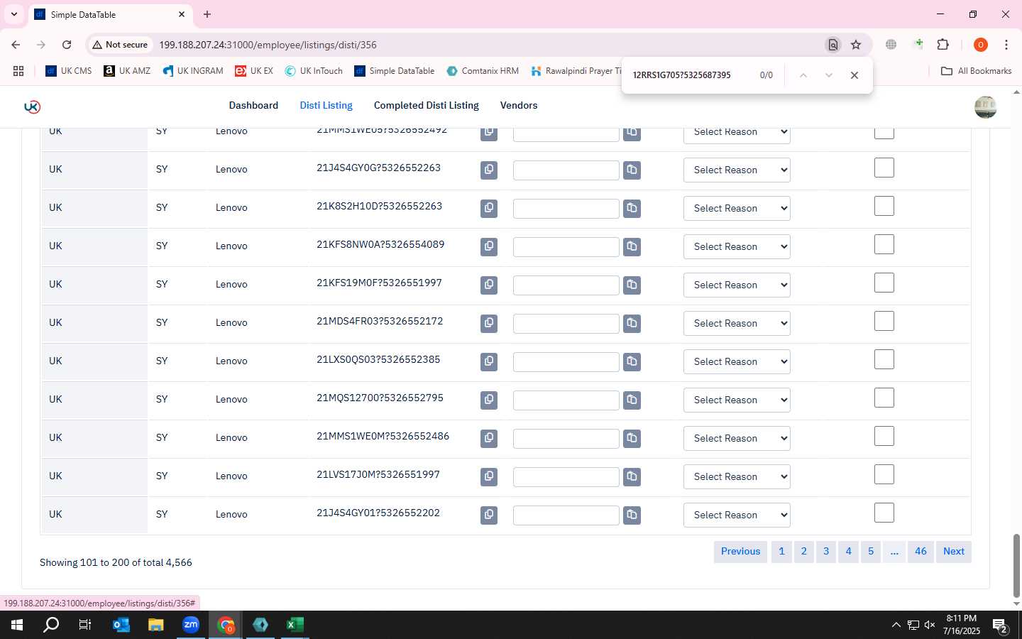The width and height of the screenshot is (1022, 639).
Task: Switch to the Simple DataTable browser tab
Action: (110, 14)
